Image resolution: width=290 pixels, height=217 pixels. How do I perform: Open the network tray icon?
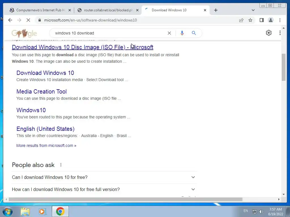pyautogui.click(x=255, y=211)
